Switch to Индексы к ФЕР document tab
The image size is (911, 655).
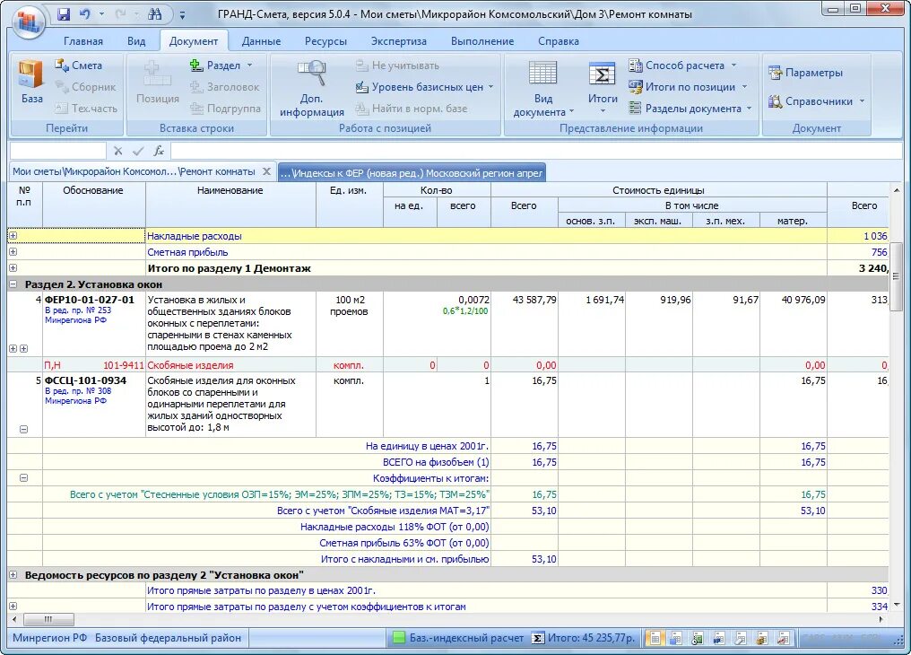(412, 172)
